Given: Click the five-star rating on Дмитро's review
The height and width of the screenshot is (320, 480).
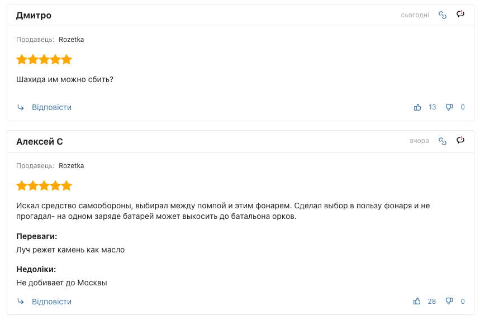Looking at the screenshot, I should tap(44, 59).
